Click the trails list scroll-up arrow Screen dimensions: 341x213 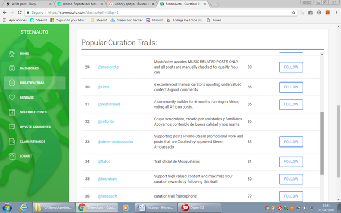(322, 54)
